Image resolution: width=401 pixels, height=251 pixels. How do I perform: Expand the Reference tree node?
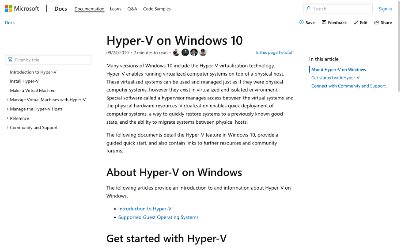point(8,118)
